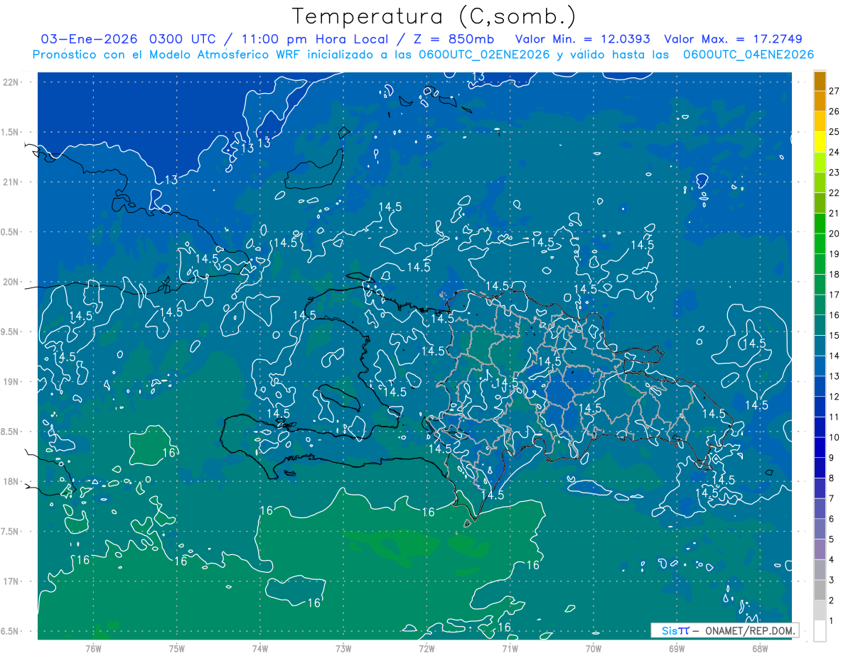Click the "0300 UTC" time label

pyautogui.click(x=183, y=39)
